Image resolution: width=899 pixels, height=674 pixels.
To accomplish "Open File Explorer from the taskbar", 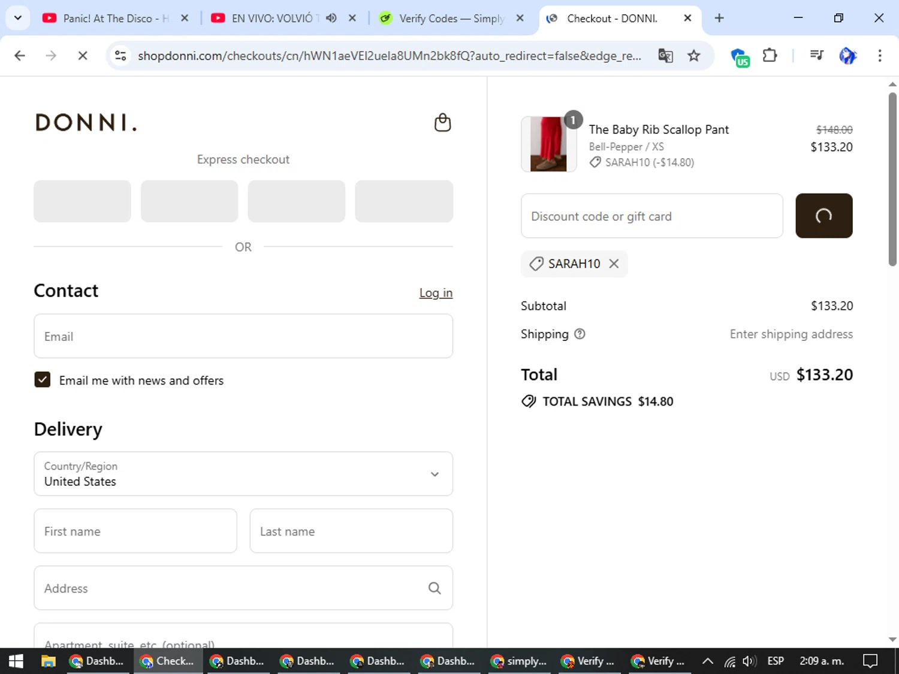I will 48,661.
